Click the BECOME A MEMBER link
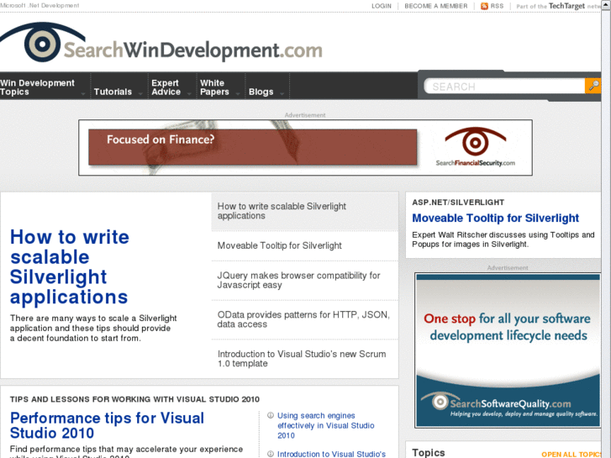 (435, 6)
